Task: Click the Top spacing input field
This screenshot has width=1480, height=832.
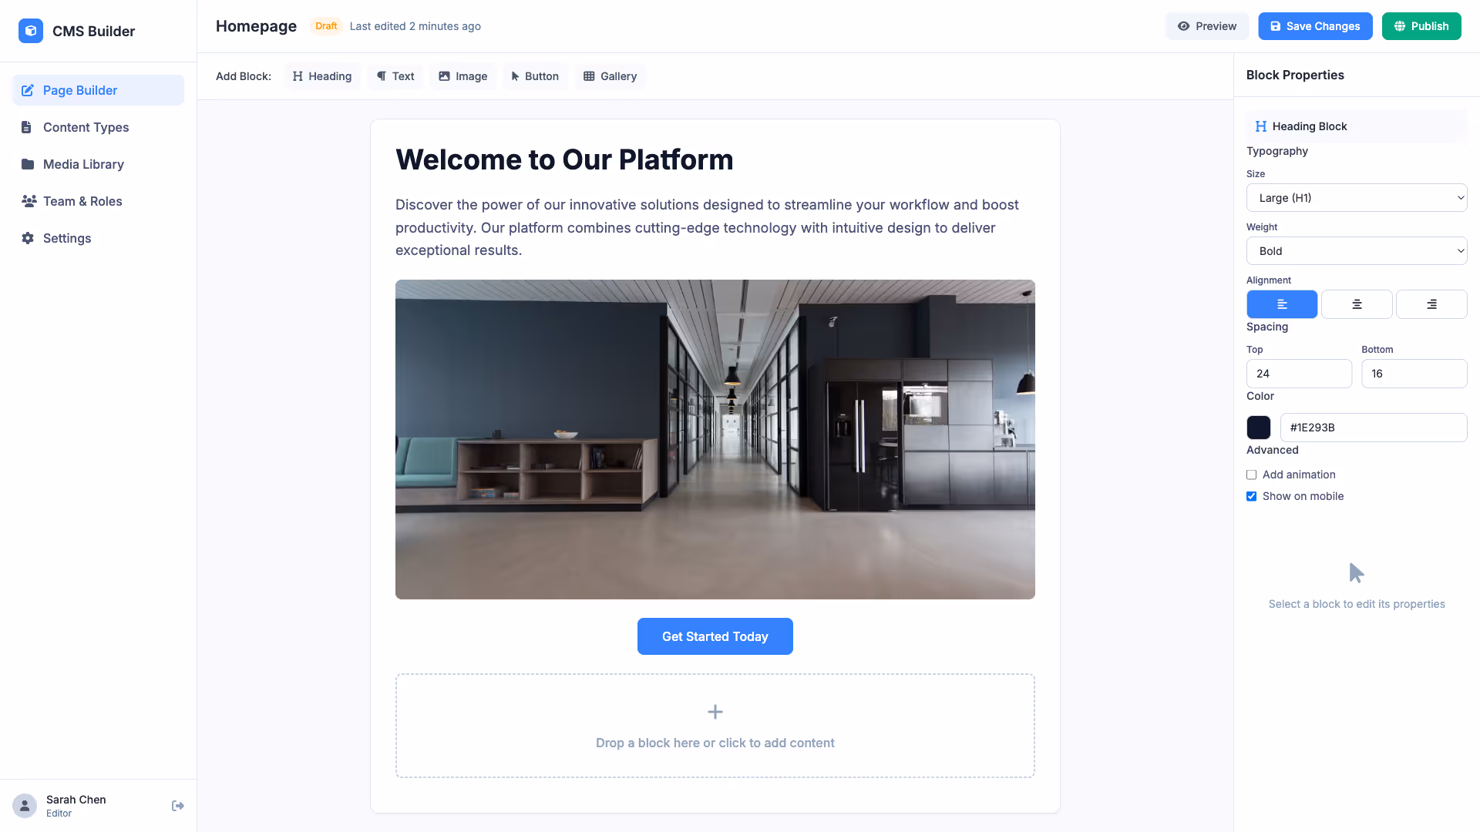Action: pos(1299,374)
